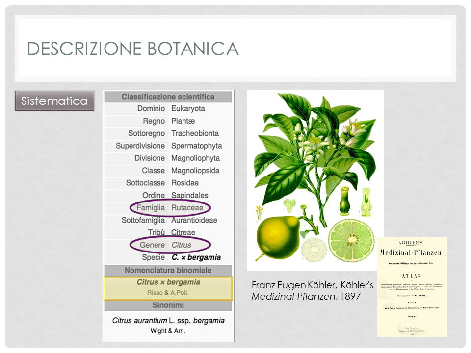The height and width of the screenshot is (353, 471).
Task: Click the Sinonimi section header
Action: pos(168,305)
